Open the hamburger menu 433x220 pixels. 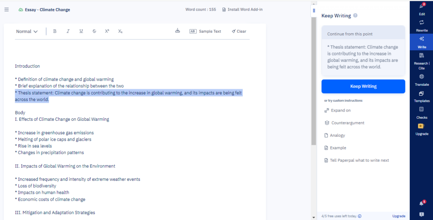(6, 9)
